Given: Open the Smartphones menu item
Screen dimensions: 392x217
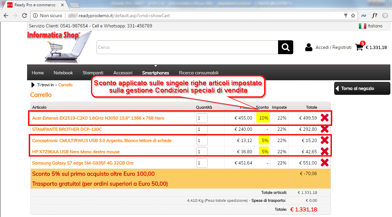Looking at the screenshot, I should (x=156, y=73).
